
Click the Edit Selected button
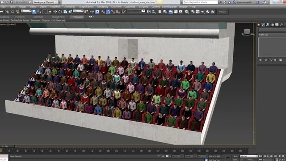coord(58,21)
